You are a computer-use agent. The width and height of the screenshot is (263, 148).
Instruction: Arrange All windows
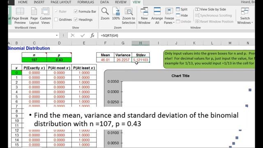(x=157, y=16)
